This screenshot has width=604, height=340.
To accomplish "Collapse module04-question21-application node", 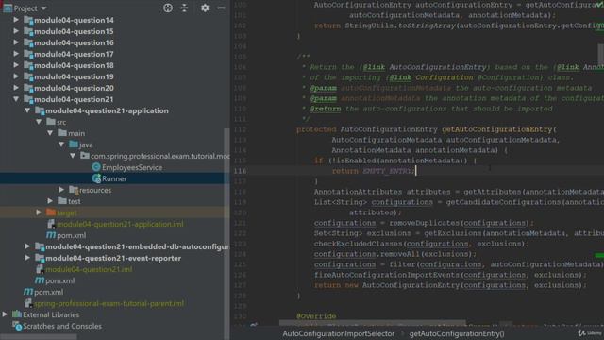I will click(27, 110).
